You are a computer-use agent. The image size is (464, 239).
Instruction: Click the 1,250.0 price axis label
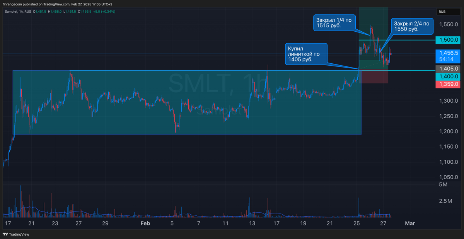click(x=448, y=116)
